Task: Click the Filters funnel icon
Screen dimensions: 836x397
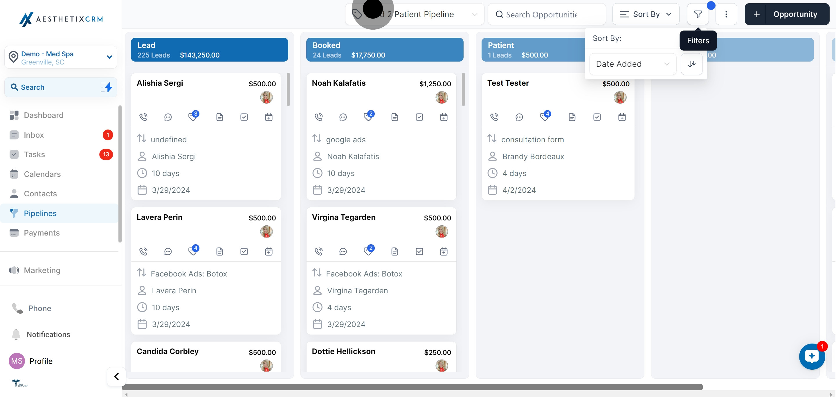Action: 698,14
